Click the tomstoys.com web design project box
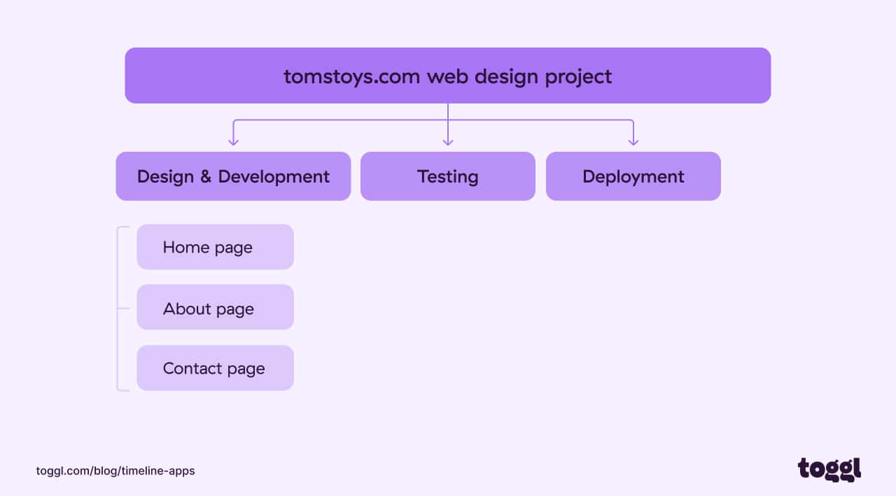This screenshot has width=896, height=496. (x=448, y=76)
